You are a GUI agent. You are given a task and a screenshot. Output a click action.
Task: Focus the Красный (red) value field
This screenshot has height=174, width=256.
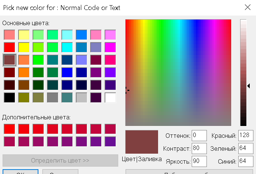tap(246, 136)
